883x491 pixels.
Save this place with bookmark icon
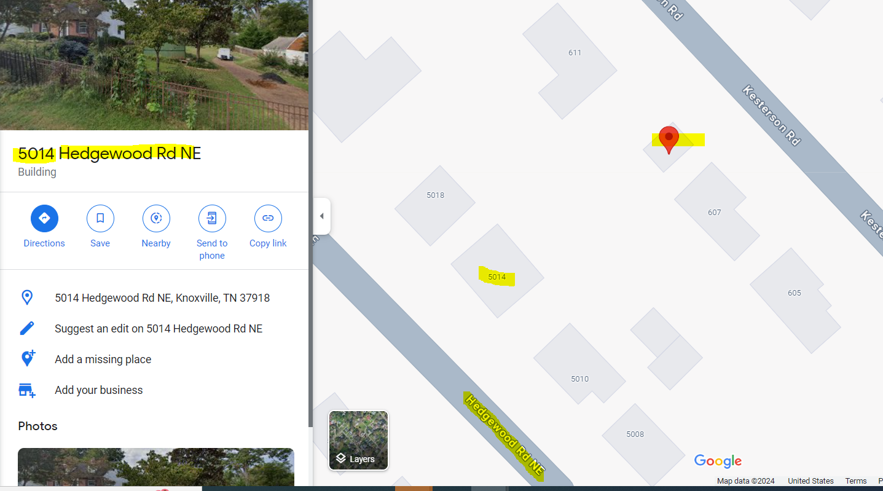click(x=100, y=218)
